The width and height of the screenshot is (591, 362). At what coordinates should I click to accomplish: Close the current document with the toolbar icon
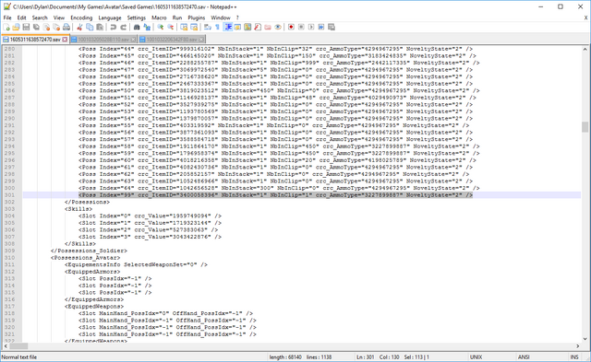(46, 27)
